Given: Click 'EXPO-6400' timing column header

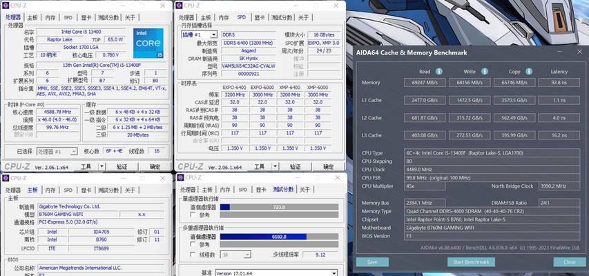Looking at the screenshot, I should coord(234,87).
